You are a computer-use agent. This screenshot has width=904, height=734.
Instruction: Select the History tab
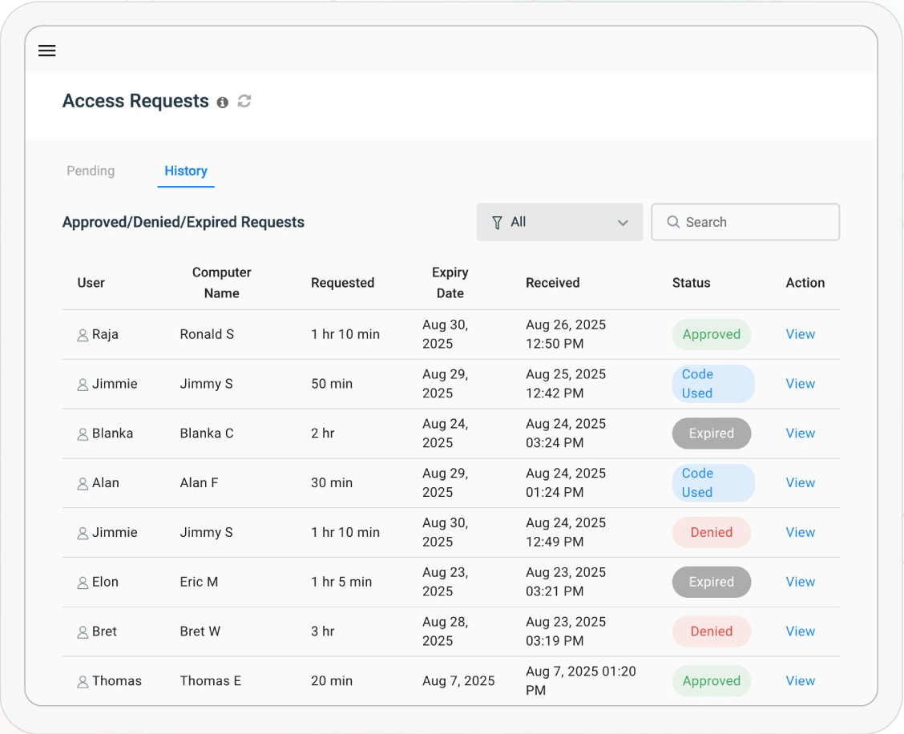(186, 171)
